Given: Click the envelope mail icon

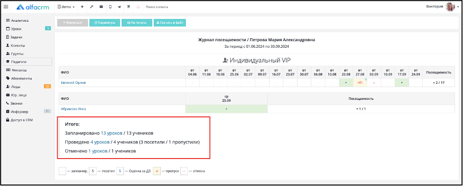Looking at the screenshot, I should (x=101, y=7).
